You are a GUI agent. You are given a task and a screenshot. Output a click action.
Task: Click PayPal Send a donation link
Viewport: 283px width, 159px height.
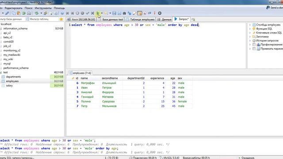(x=275, y=8)
